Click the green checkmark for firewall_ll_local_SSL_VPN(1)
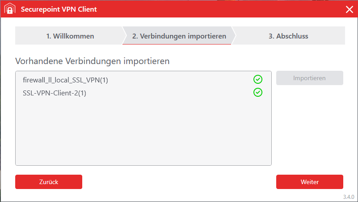This screenshot has height=202, width=358. pyautogui.click(x=258, y=80)
